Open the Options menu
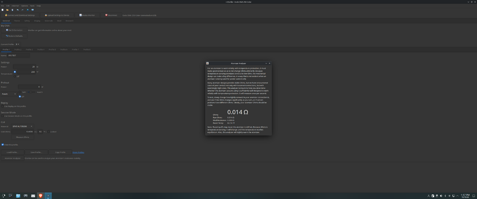 coord(24,6)
